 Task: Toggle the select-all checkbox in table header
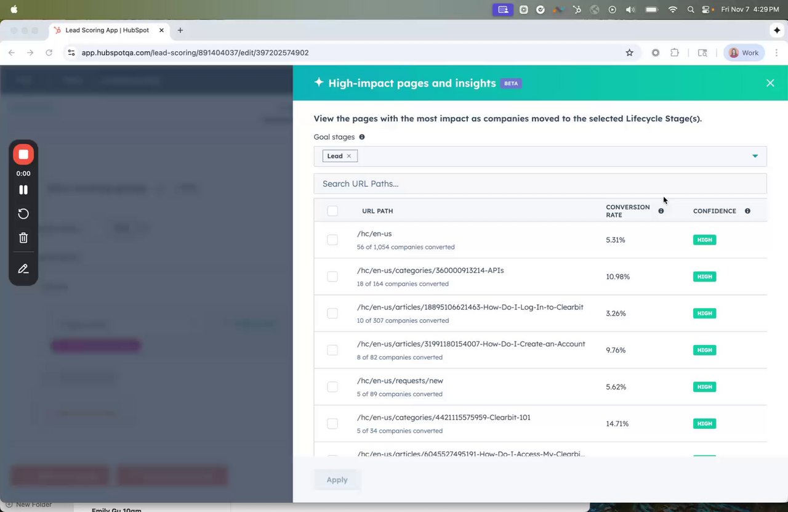(x=332, y=211)
